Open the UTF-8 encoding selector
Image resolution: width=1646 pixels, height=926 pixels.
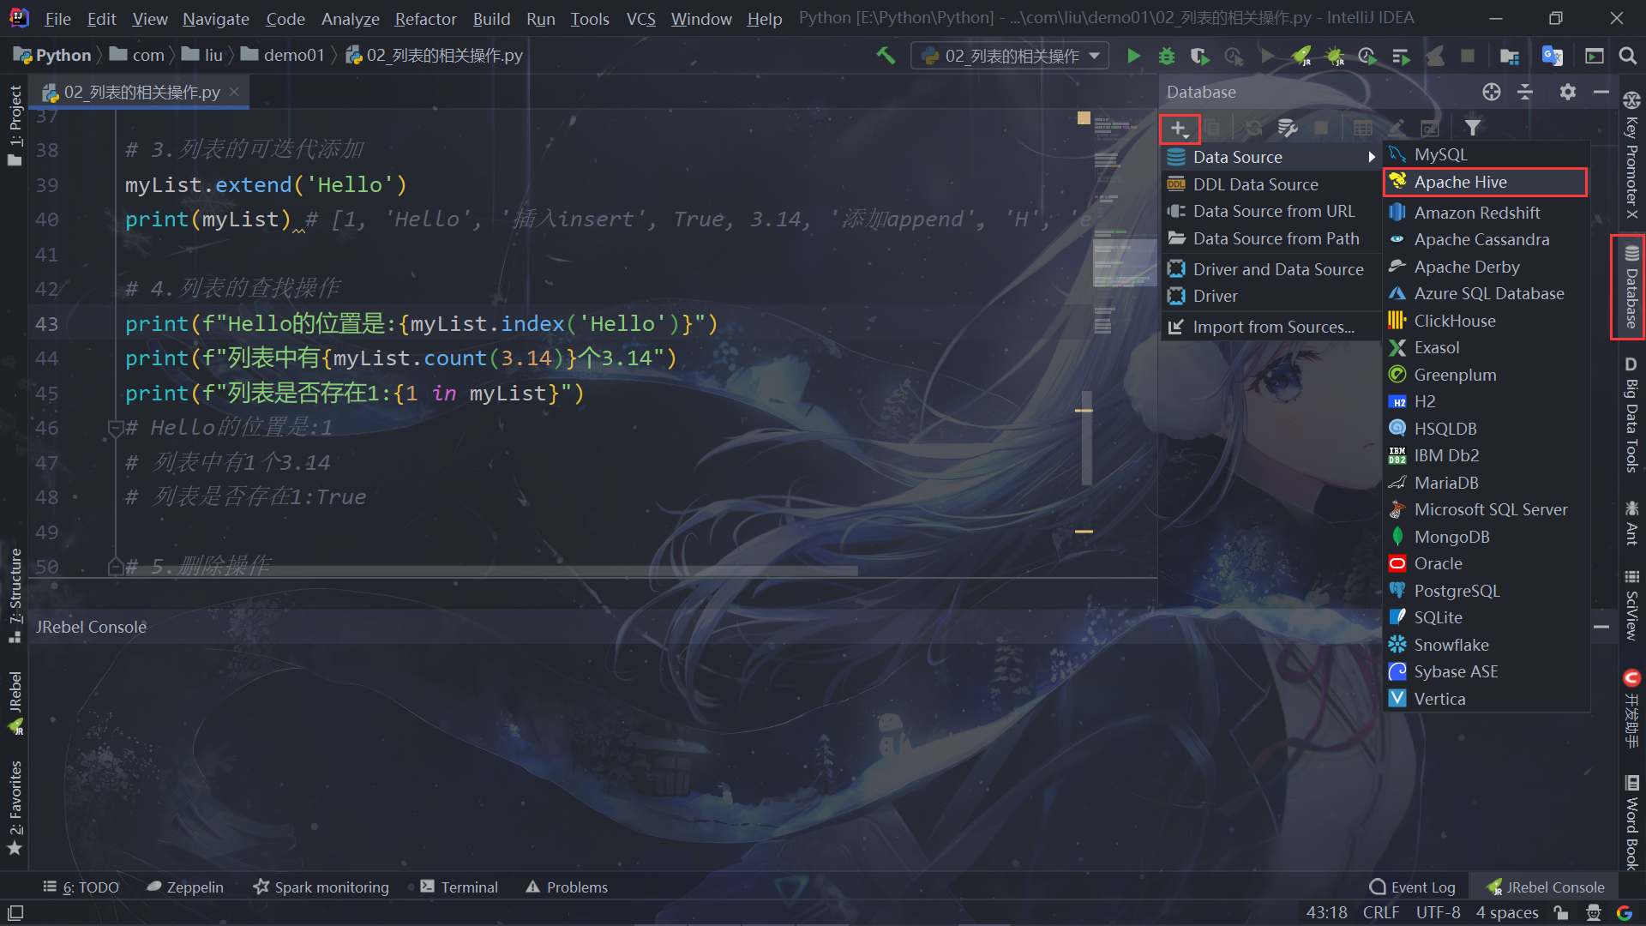tap(1438, 913)
